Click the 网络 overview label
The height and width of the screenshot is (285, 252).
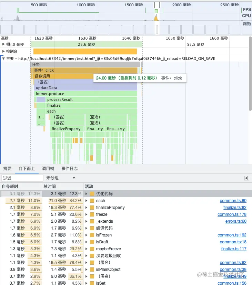pos(247,23)
